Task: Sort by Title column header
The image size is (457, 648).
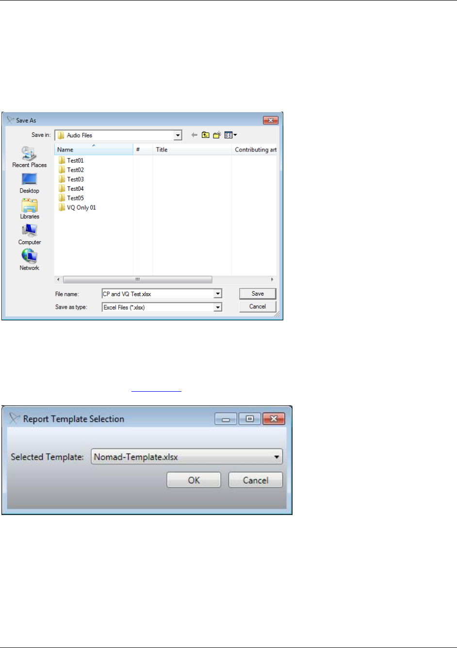Action: [192, 150]
